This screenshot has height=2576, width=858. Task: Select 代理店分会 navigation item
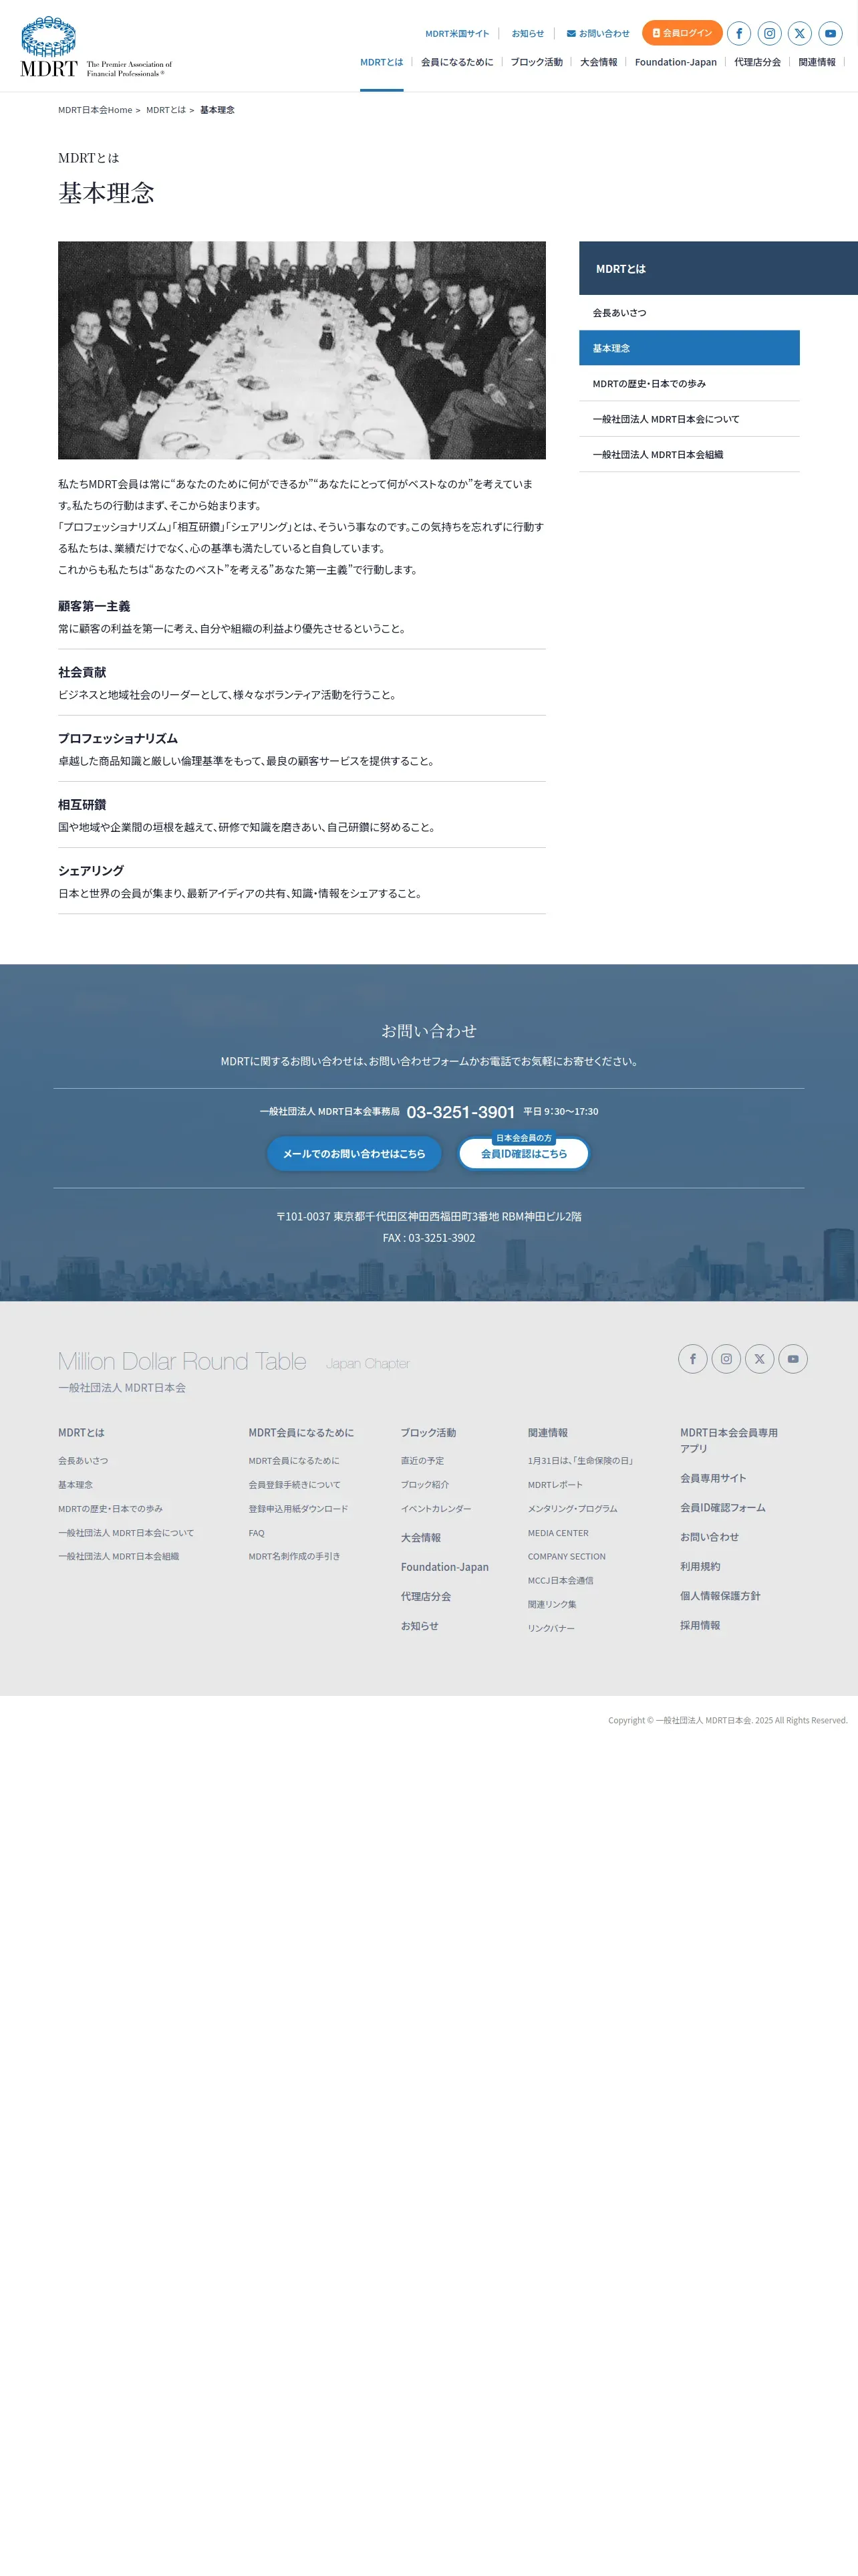(x=757, y=62)
